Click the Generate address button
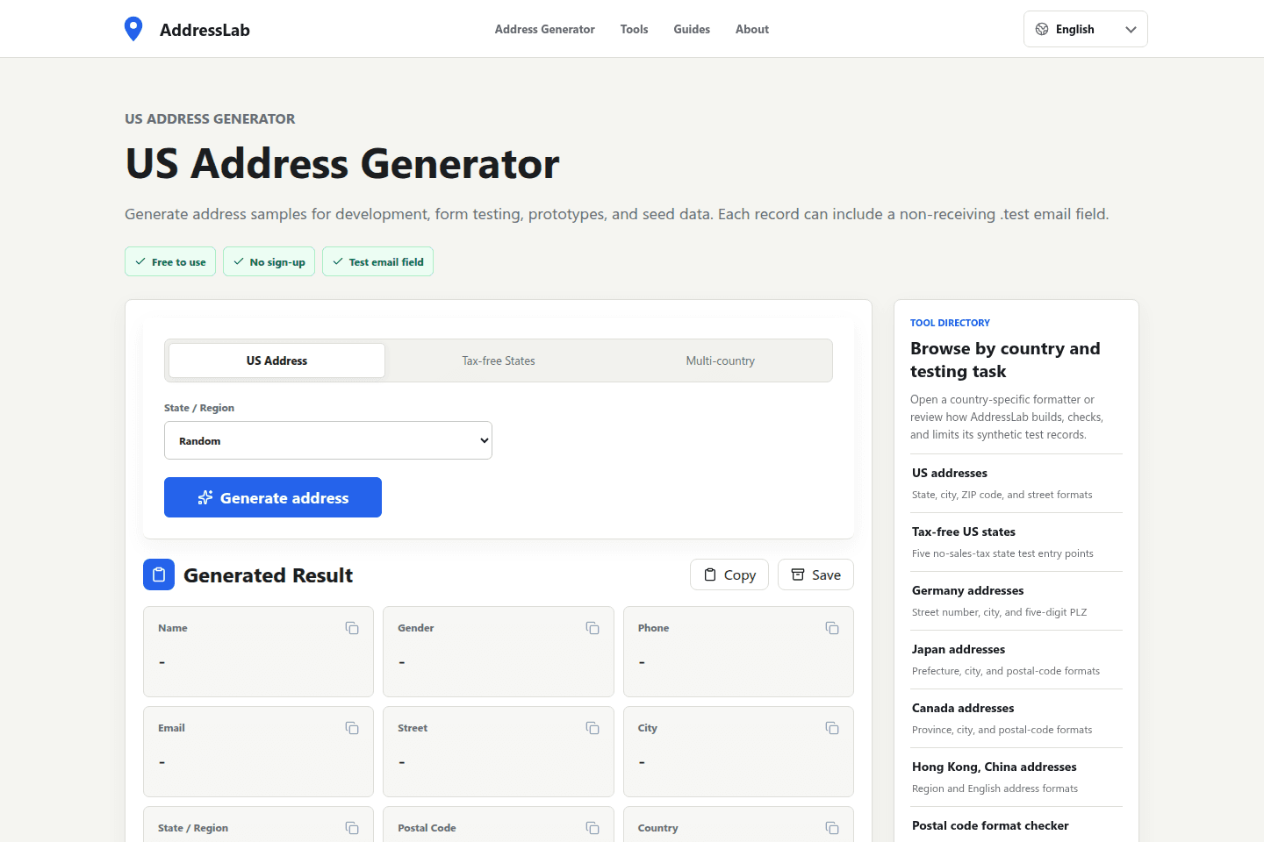 (273, 497)
